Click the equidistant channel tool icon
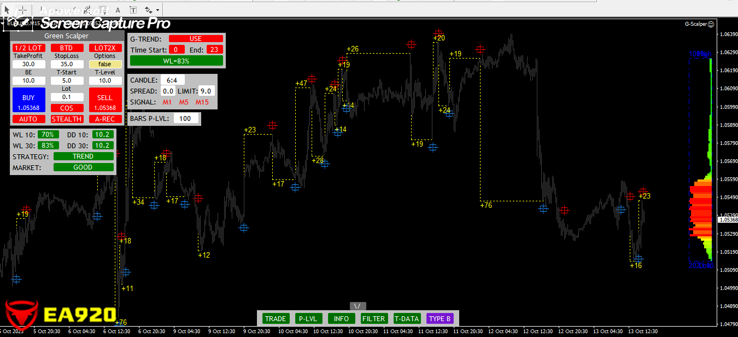 click(x=87, y=10)
